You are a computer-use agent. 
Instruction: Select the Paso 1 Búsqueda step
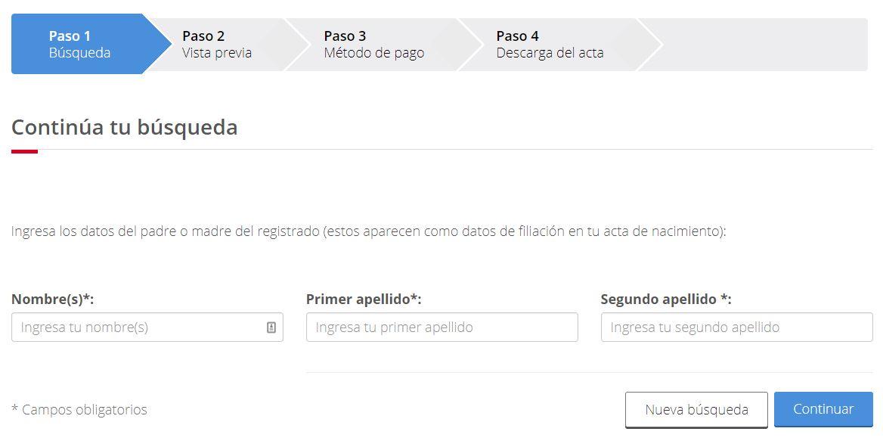[x=85, y=44]
